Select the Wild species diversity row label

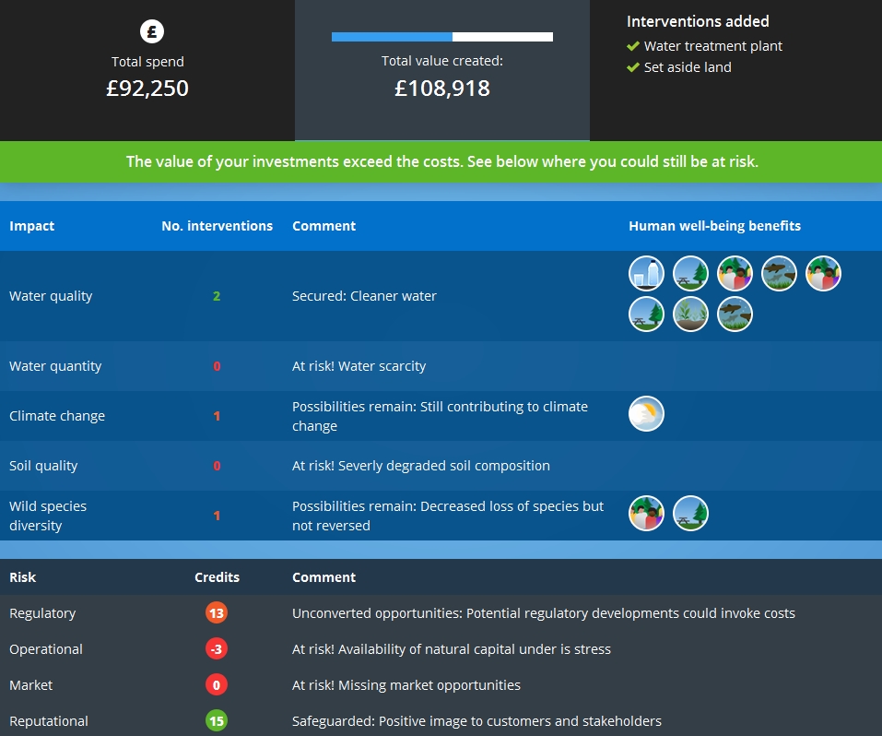click(x=48, y=516)
